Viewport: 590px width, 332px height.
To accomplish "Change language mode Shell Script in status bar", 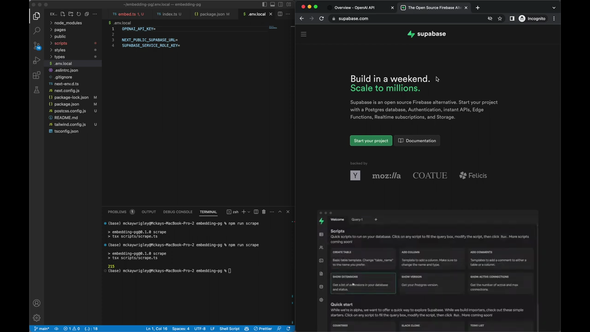I will click(229, 329).
